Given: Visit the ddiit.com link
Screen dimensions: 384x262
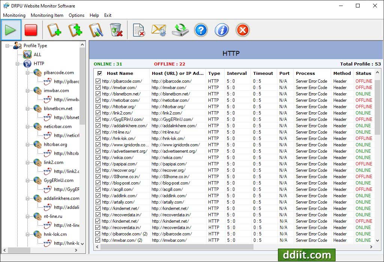Looking at the screenshot, I should 306,255.
